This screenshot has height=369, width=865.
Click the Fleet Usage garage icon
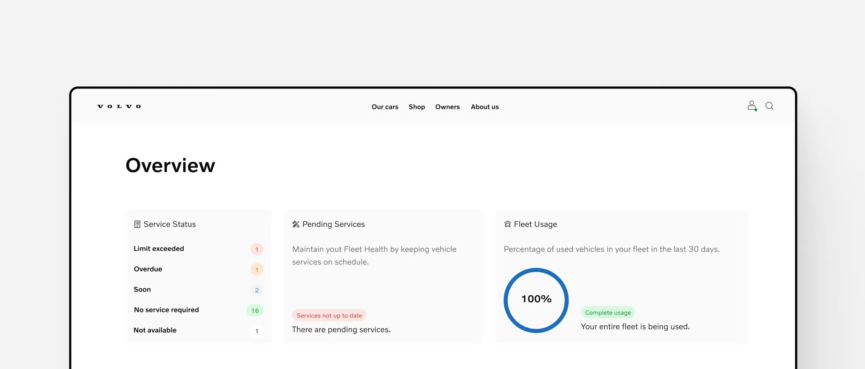[x=507, y=224]
